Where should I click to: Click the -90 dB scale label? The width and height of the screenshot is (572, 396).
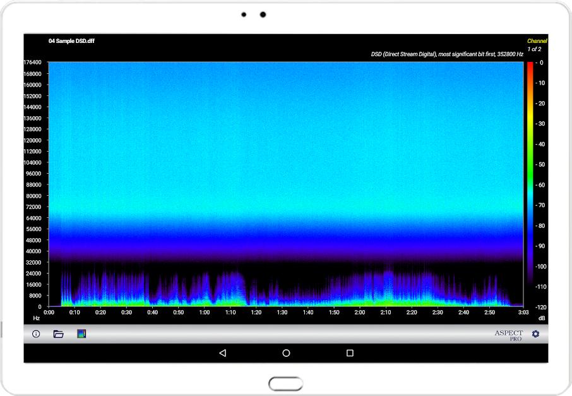pos(540,246)
